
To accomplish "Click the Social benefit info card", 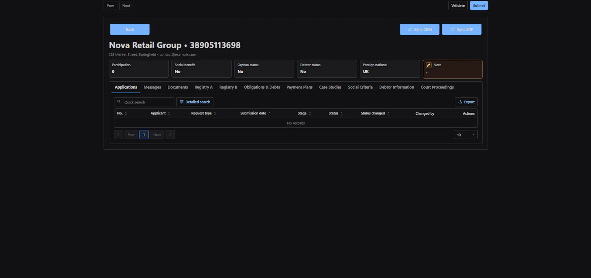I will point(201,69).
